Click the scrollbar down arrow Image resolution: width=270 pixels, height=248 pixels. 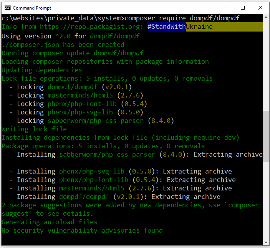pos(266,241)
